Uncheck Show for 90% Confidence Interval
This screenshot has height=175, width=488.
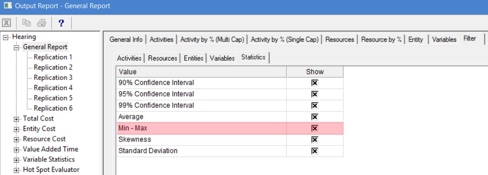tap(315, 83)
